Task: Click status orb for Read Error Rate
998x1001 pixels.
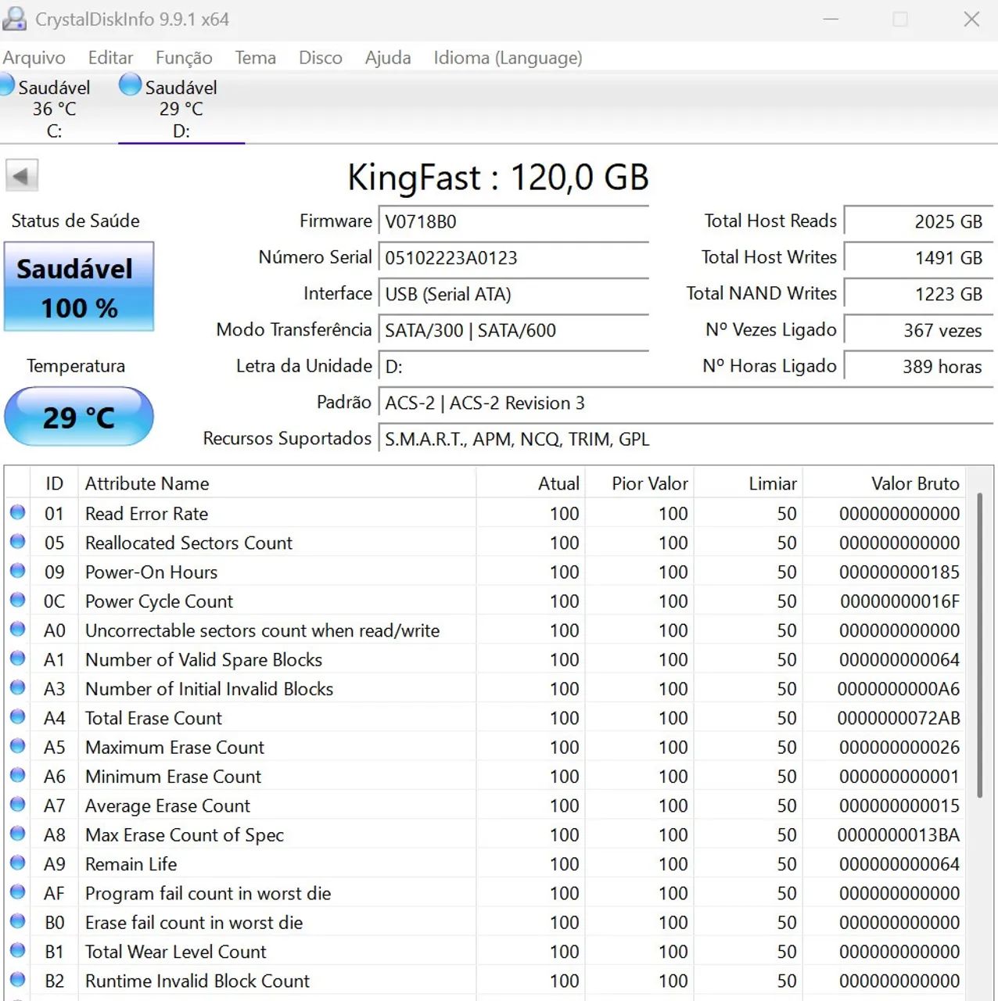Action: [x=17, y=513]
